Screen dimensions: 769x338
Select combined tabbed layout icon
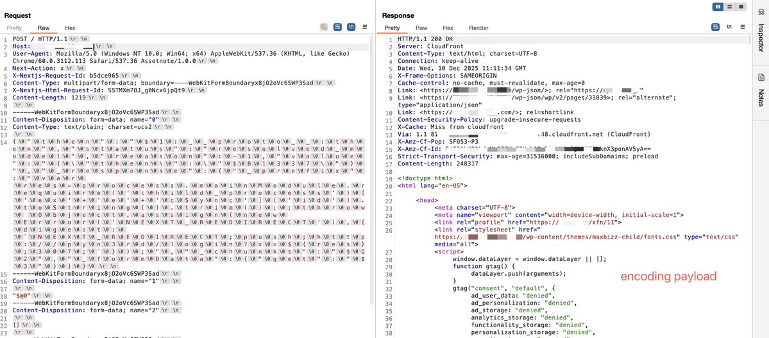(741, 7)
